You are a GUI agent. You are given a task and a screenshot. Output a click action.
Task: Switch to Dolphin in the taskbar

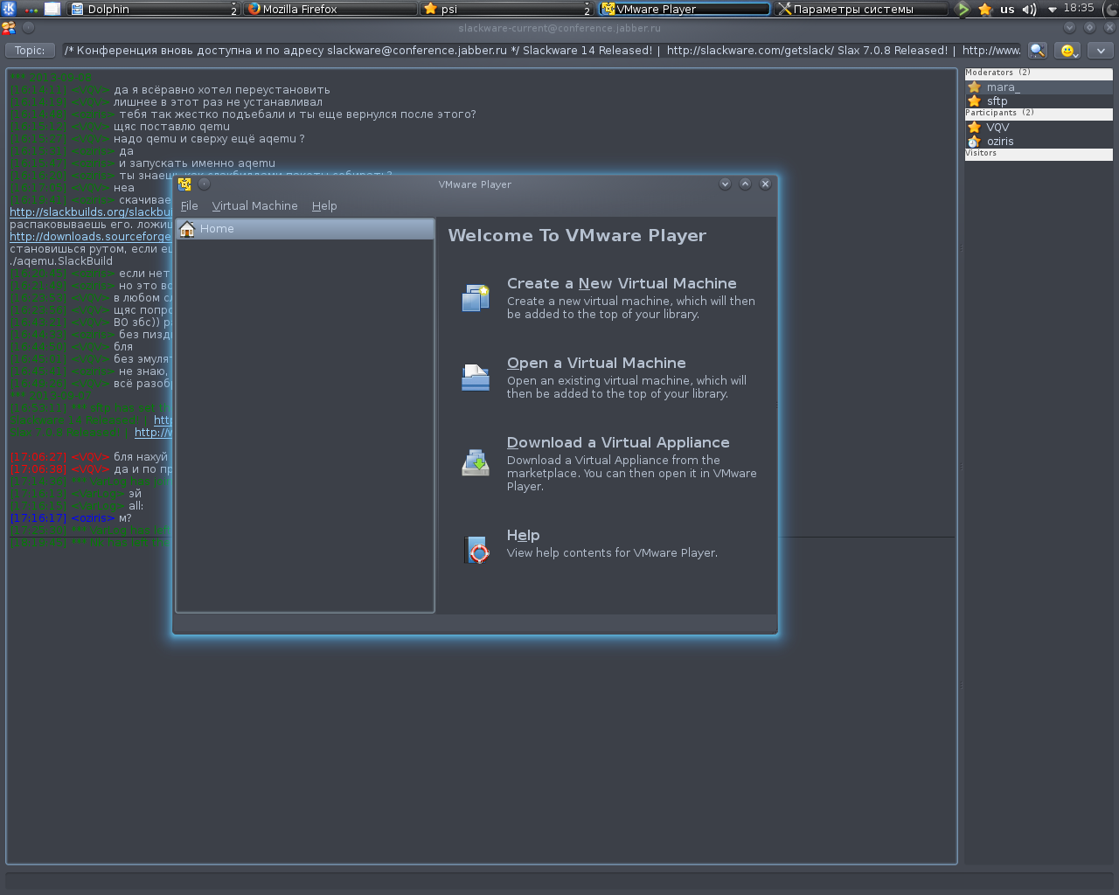[153, 9]
